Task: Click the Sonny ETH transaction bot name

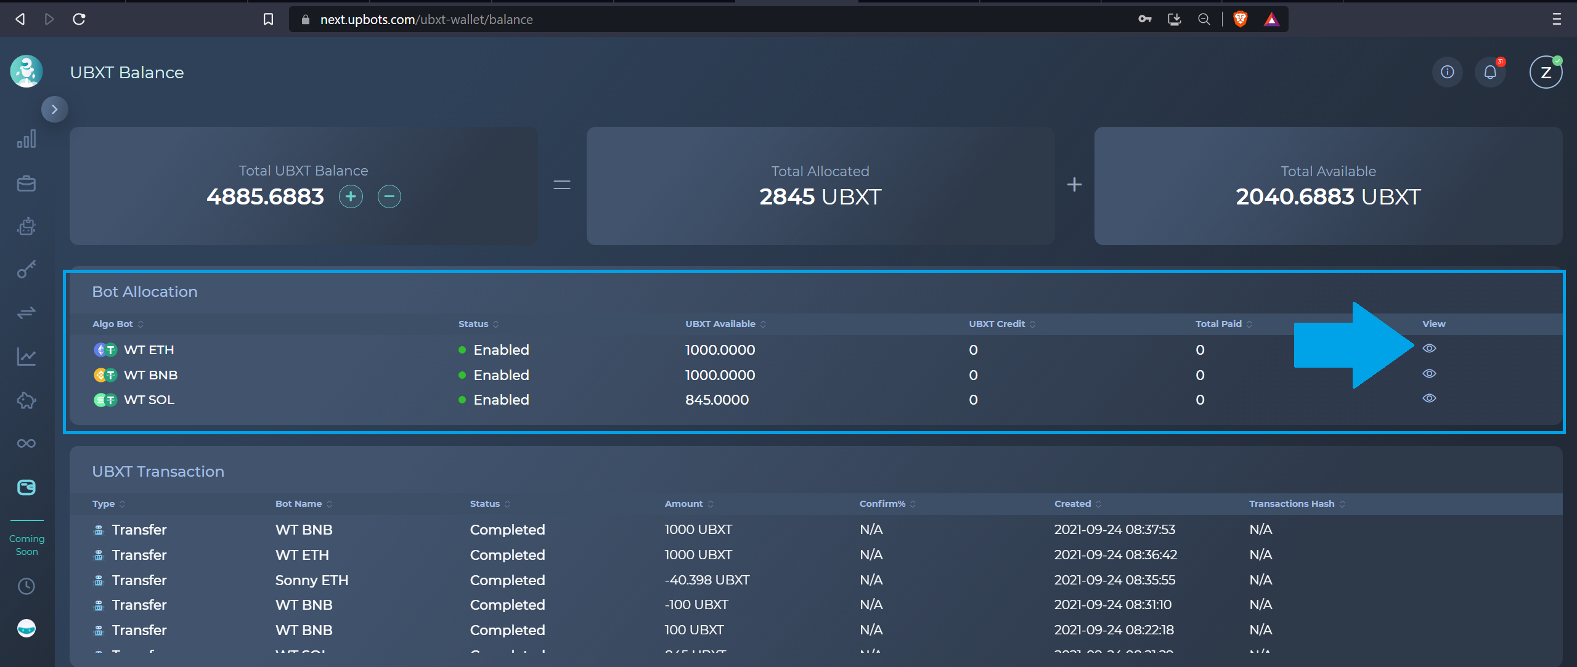Action: click(x=311, y=580)
